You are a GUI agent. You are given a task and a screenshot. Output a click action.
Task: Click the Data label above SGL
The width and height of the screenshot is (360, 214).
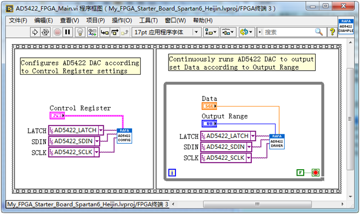209,99
